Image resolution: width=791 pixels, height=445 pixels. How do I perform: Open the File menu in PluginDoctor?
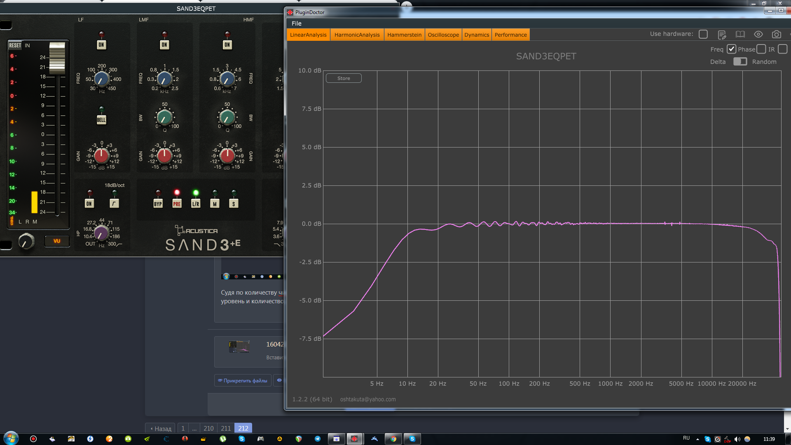tap(297, 23)
